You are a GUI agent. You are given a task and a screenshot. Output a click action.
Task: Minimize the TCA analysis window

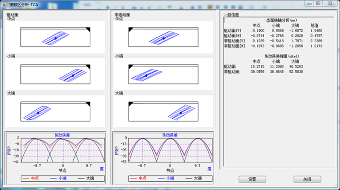(309, 3)
